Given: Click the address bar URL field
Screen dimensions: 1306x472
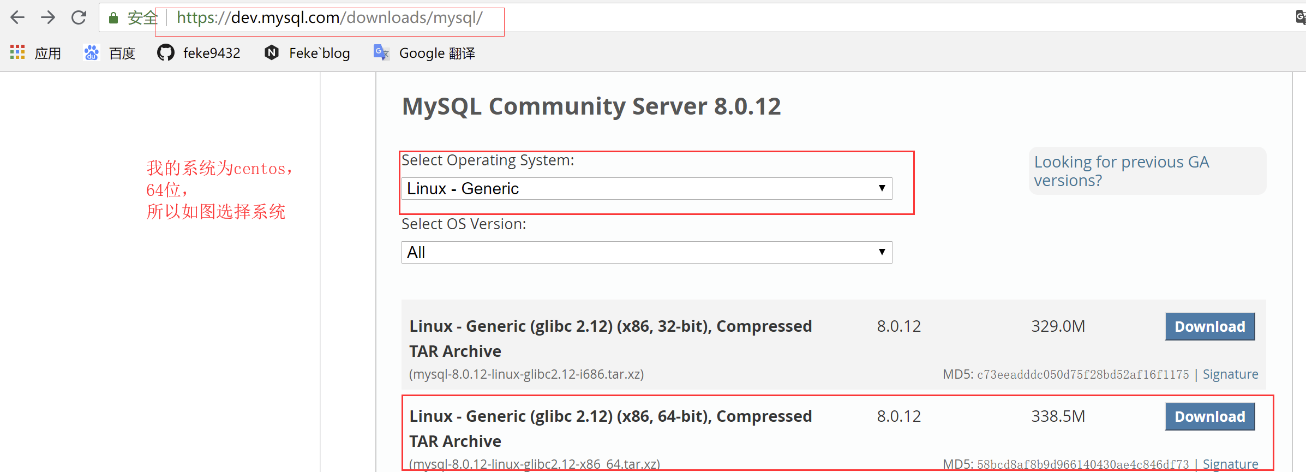Looking at the screenshot, I should (x=330, y=18).
